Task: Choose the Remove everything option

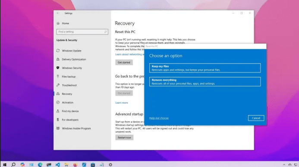Action: pos(205,82)
